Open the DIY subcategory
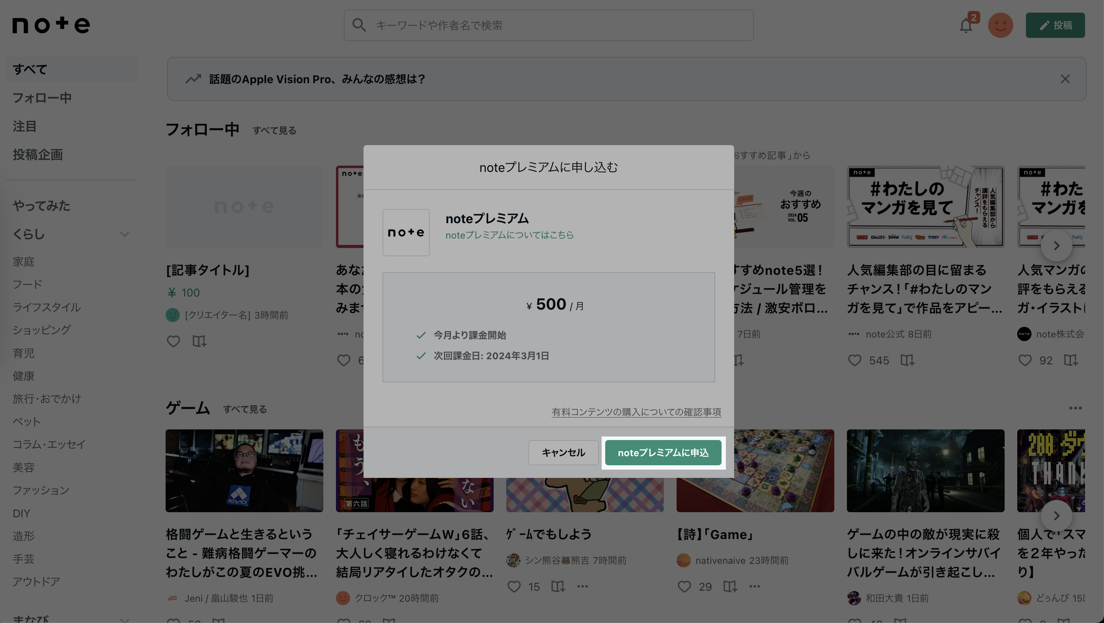Screen dimensions: 1104x623 pos(21,513)
